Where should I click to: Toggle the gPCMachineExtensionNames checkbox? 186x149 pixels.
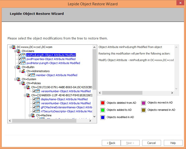[34, 107]
